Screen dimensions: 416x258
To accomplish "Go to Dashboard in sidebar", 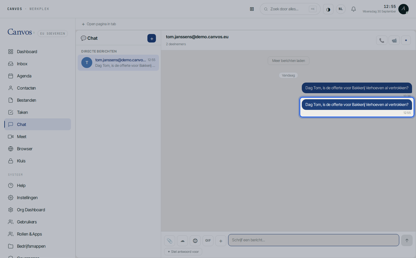I will pyautogui.click(x=38, y=52).
